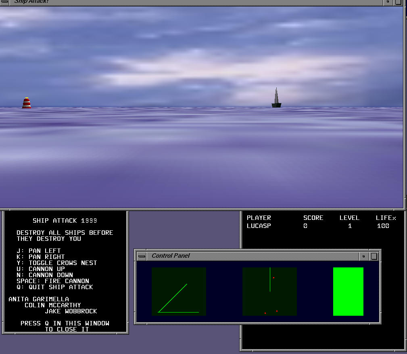Open the Control Panel window menu button
Viewport: 407px width, 354px height.
tap(142, 256)
